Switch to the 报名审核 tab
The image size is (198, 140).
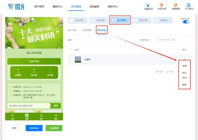pyautogui.click(x=102, y=30)
